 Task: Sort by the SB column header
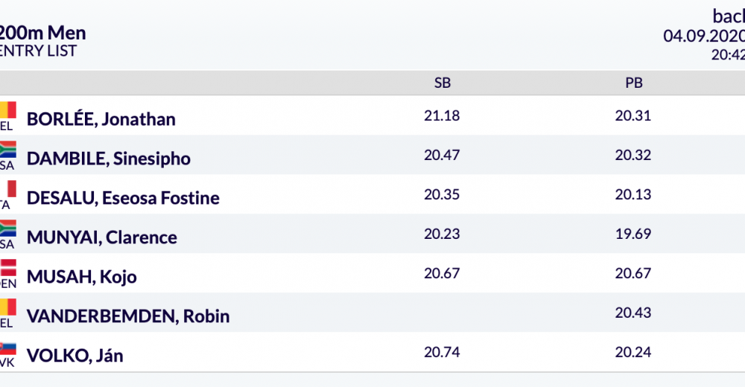coord(443,83)
